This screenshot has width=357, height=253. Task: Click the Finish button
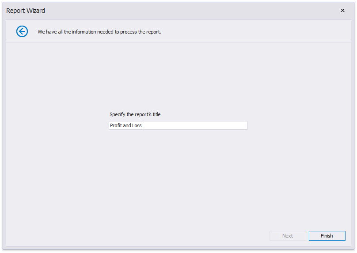327,236
